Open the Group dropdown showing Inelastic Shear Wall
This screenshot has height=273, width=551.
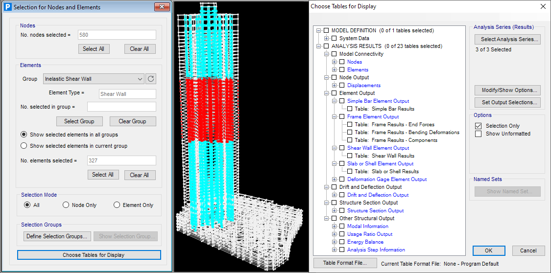pyautogui.click(x=94, y=79)
